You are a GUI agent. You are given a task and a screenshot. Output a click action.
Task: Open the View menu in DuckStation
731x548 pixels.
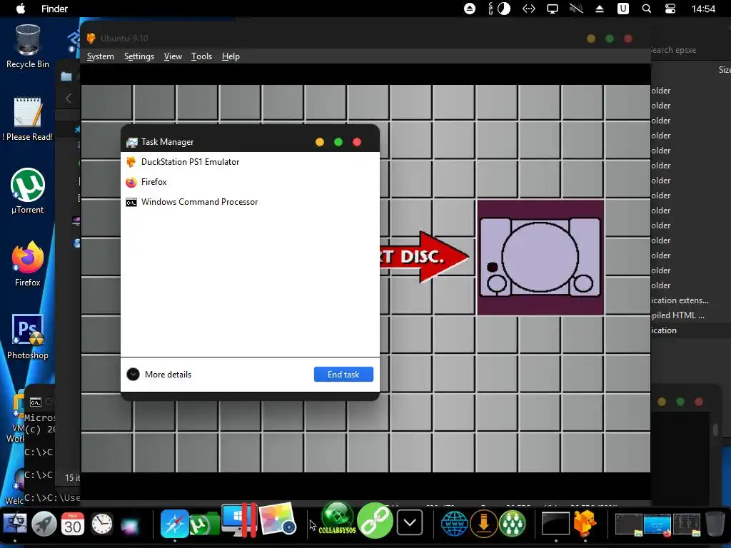click(x=173, y=56)
